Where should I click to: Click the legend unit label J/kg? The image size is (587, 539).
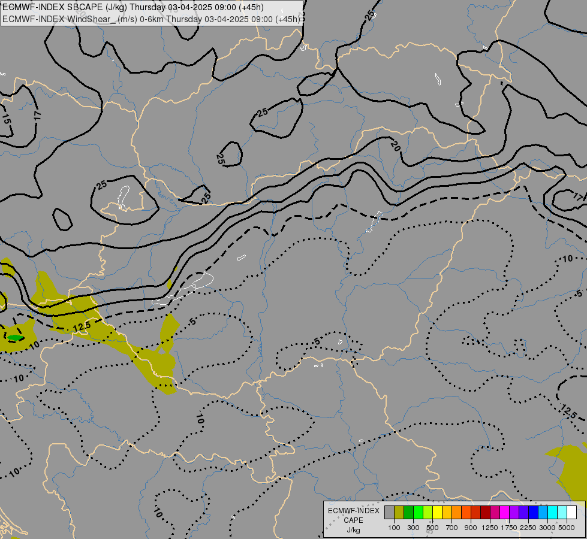pos(353,530)
